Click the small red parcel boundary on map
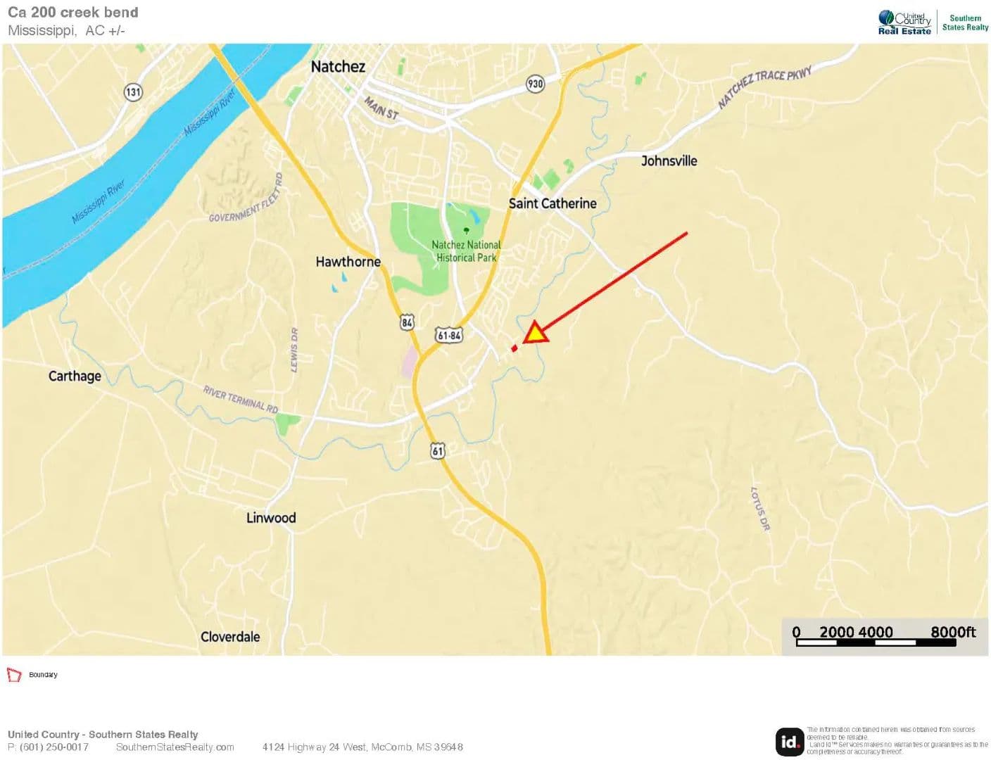 (514, 348)
